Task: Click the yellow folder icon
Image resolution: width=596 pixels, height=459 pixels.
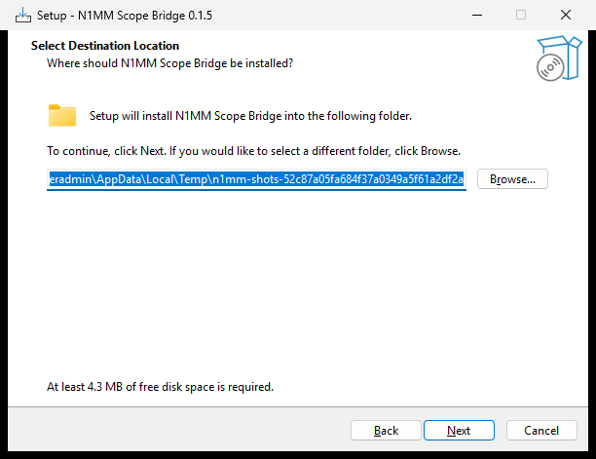Action: 62,115
